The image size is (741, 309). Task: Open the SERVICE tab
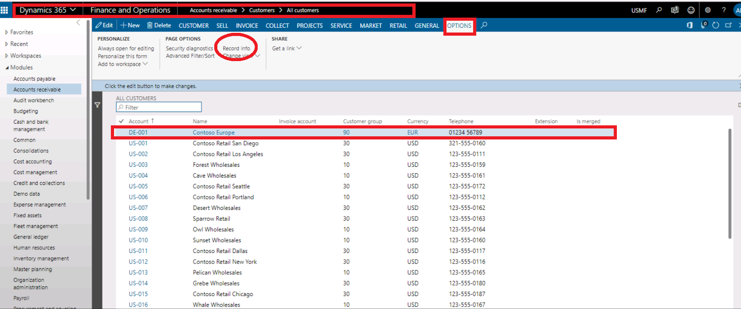pos(341,25)
